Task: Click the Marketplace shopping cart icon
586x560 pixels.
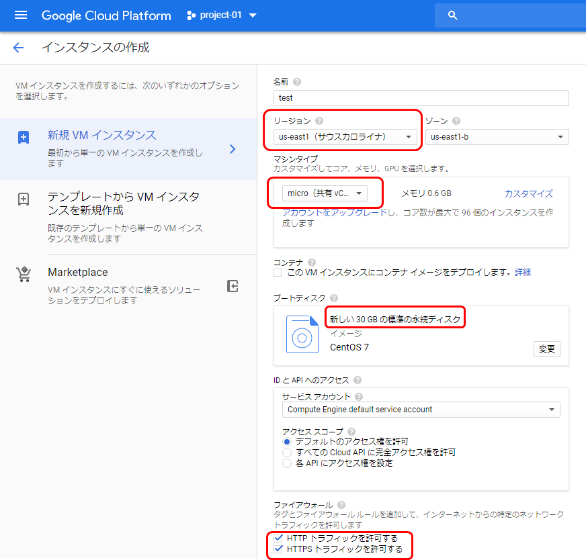Action: 24,274
